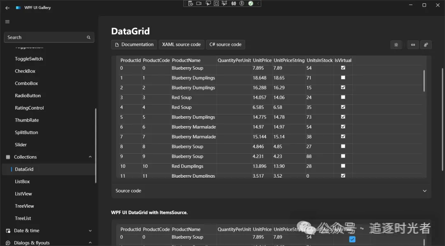Image resolution: width=445 pixels, height=246 pixels.
Task: Copy the page link with the chain icon
Action: 413,45
